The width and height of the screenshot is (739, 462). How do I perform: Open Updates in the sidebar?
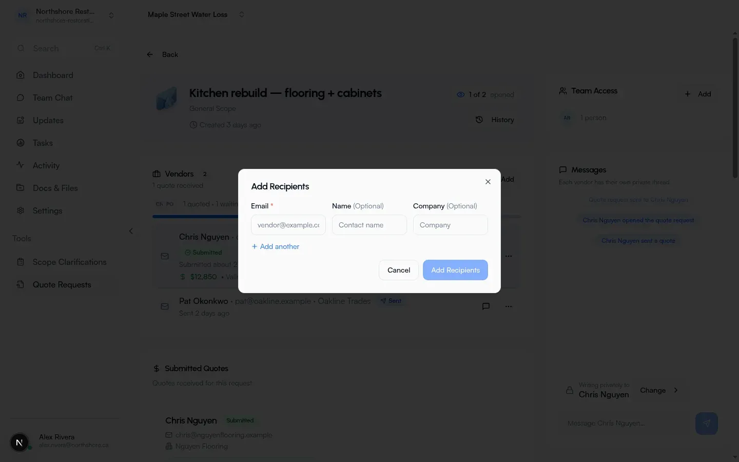[x=64, y=120]
